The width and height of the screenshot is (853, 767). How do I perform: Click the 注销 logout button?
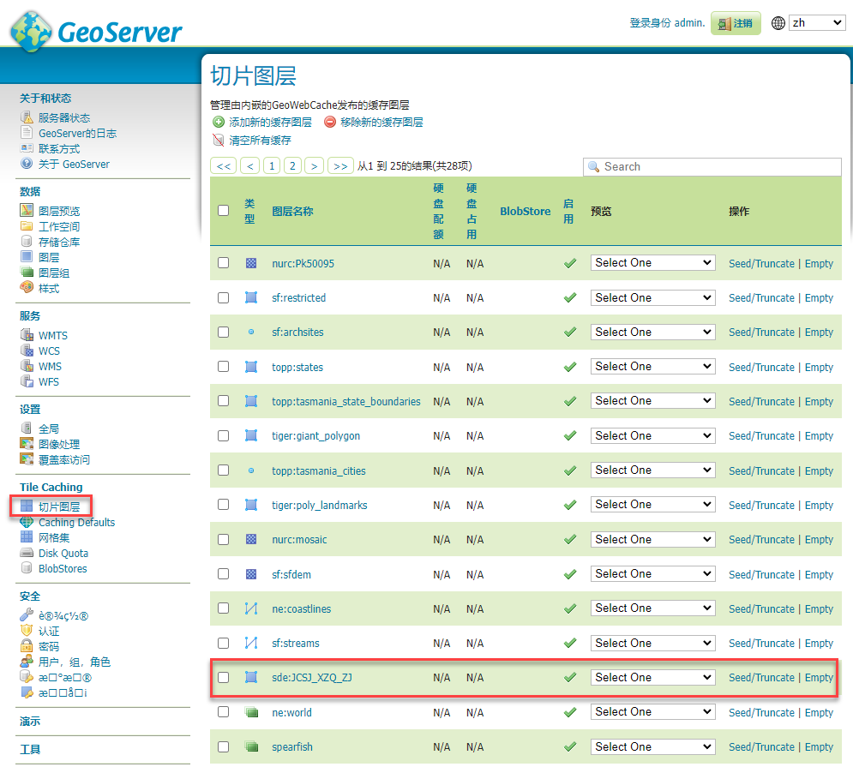coord(736,23)
